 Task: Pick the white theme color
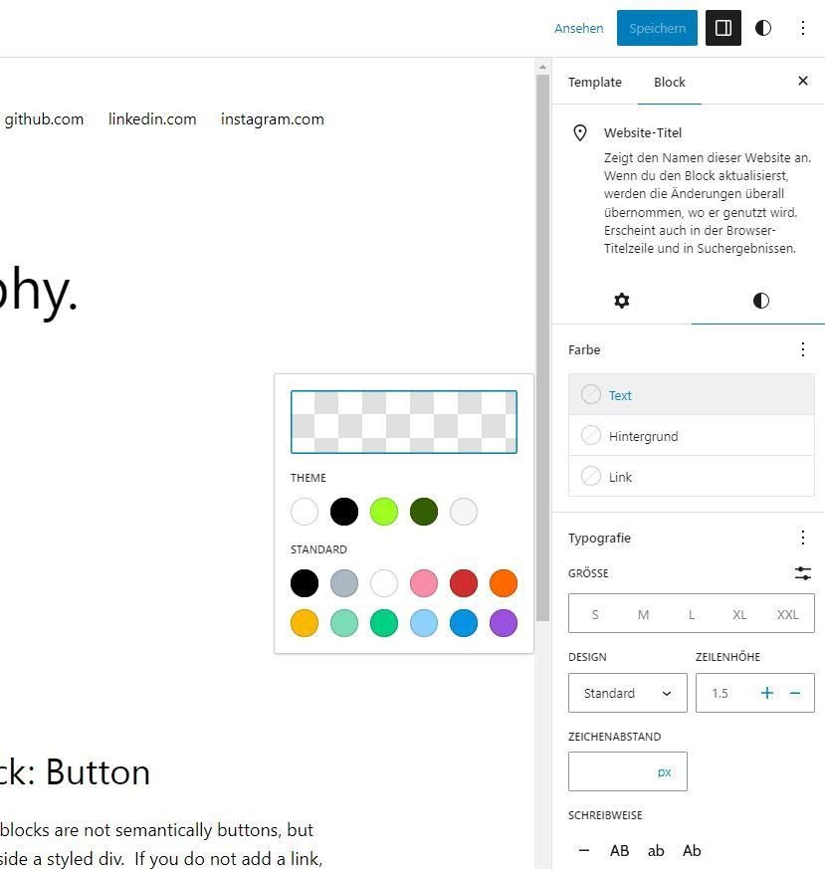click(305, 511)
